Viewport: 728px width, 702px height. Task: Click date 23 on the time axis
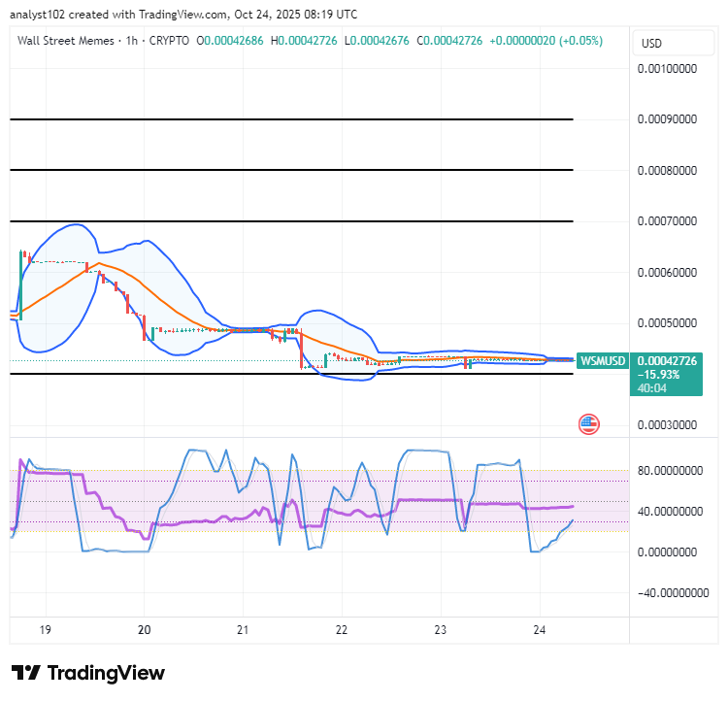click(441, 630)
